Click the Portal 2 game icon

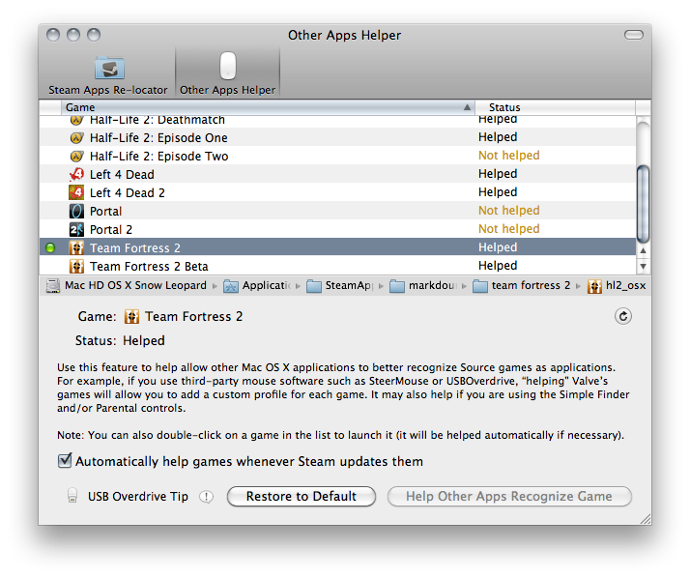[x=76, y=230]
